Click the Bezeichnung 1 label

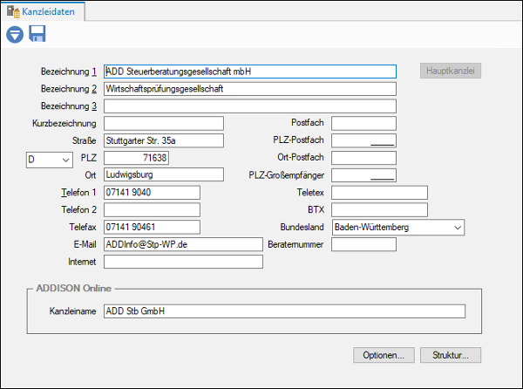tap(68, 72)
